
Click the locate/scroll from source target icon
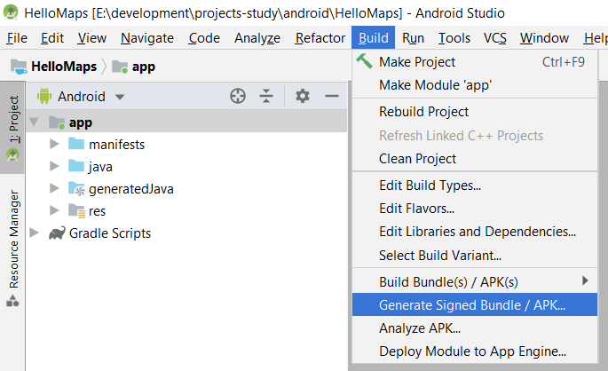(x=238, y=96)
